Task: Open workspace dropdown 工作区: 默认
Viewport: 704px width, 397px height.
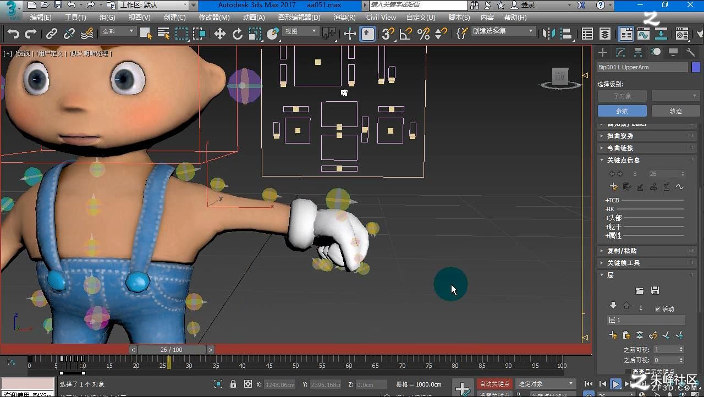Action: click(x=153, y=5)
